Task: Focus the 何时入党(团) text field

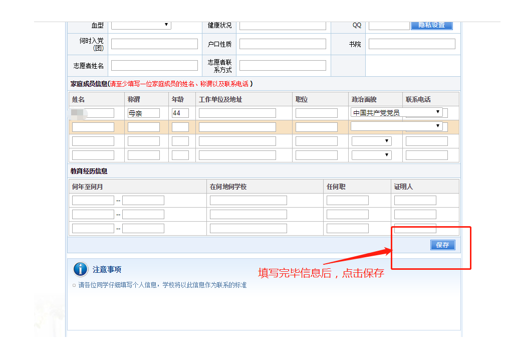Action: point(154,44)
